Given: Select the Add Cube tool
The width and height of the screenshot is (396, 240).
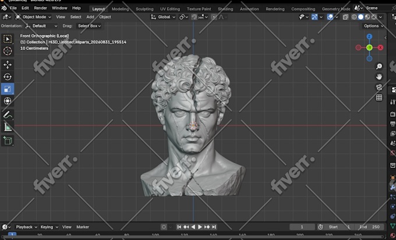Looking at the screenshot, I should coord(8,141).
